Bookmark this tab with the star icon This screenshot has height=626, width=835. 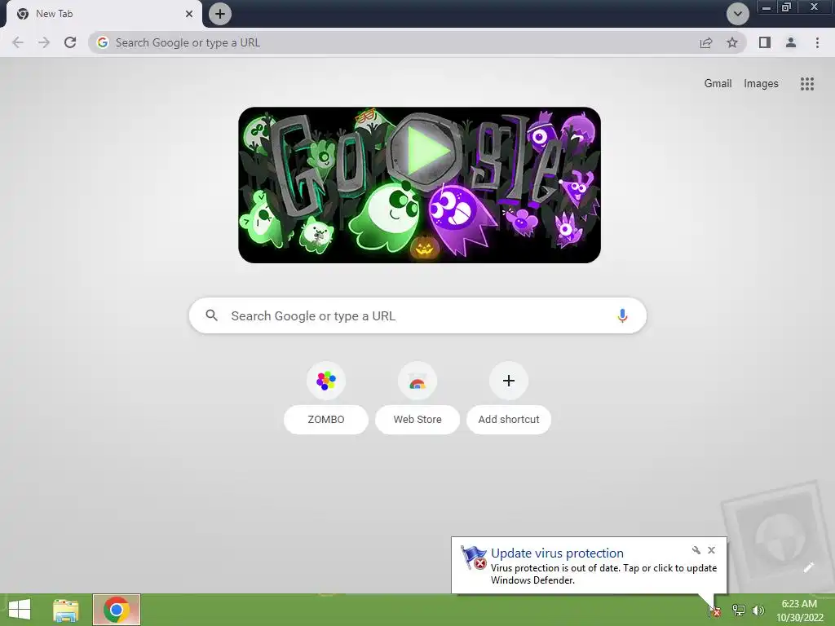coord(732,42)
